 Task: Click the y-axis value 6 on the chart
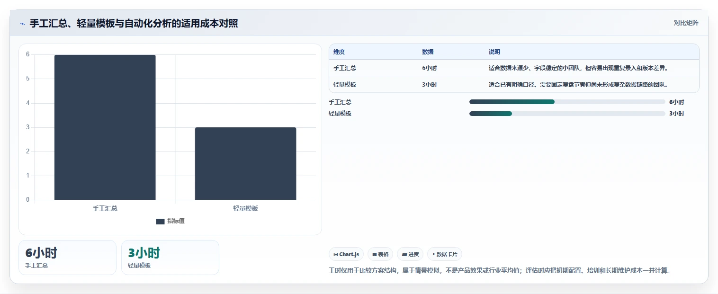coord(27,54)
